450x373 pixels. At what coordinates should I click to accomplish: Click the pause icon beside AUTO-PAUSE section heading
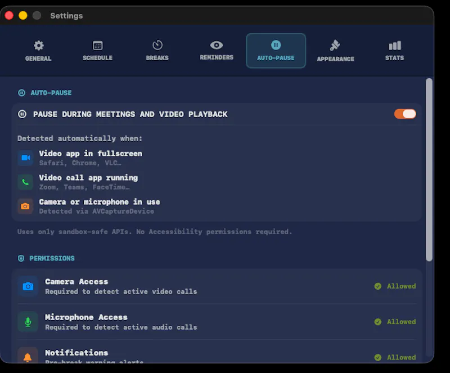point(21,93)
